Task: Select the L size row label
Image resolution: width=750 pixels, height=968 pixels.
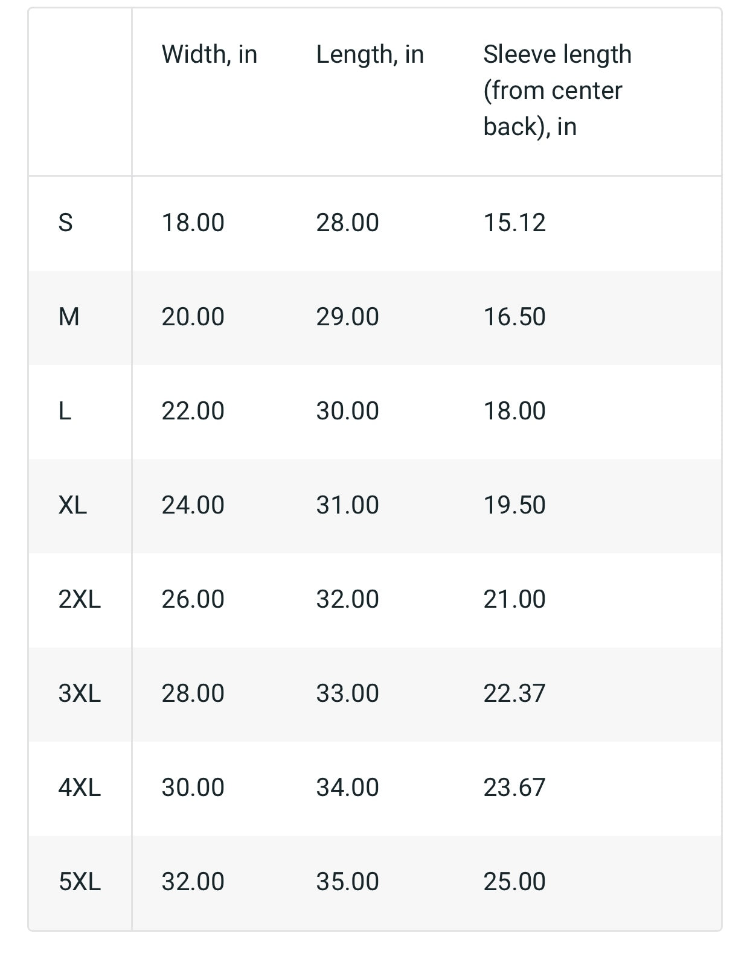Action: click(65, 411)
